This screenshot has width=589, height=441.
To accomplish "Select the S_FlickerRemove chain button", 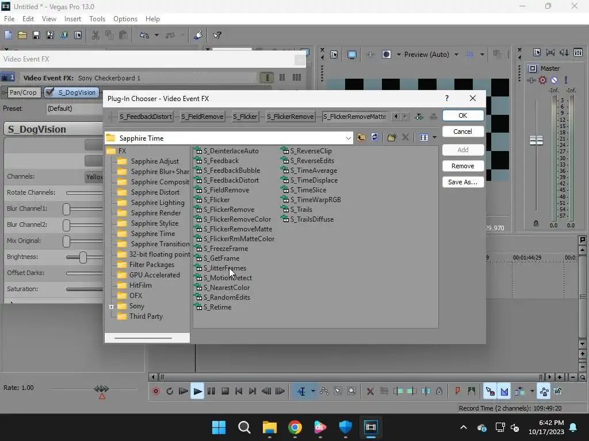I will tap(290, 117).
